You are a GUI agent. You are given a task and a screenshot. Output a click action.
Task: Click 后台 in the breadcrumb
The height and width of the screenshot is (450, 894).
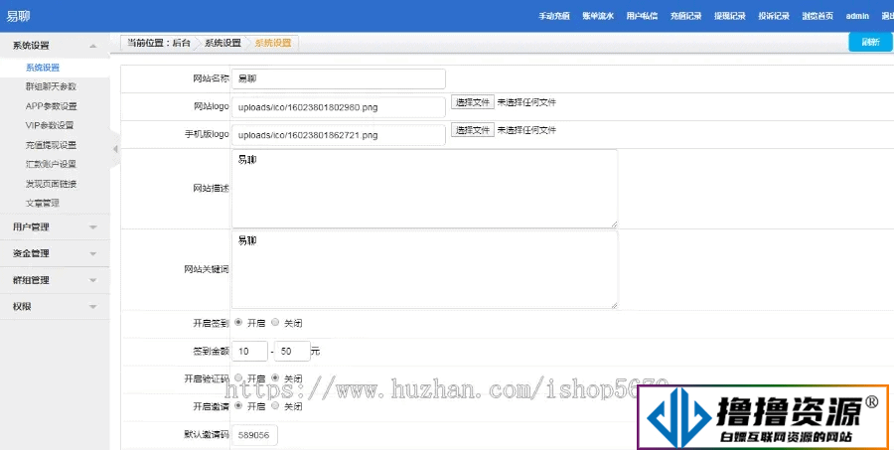(182, 43)
